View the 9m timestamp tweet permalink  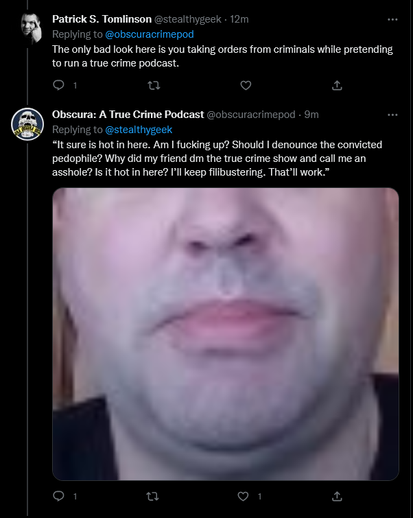[x=311, y=115]
